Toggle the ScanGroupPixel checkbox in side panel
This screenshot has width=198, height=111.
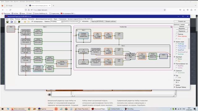pyautogui.click(x=177, y=52)
